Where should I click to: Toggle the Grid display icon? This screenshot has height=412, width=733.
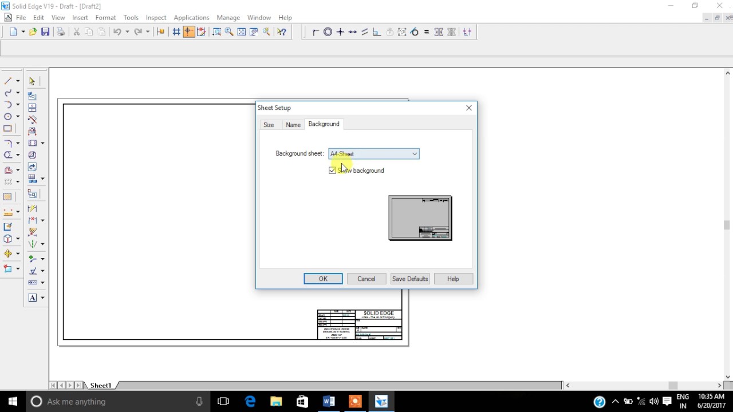pyautogui.click(x=176, y=32)
